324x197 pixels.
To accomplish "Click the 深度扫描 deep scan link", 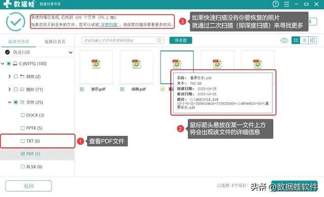I will (x=109, y=25).
